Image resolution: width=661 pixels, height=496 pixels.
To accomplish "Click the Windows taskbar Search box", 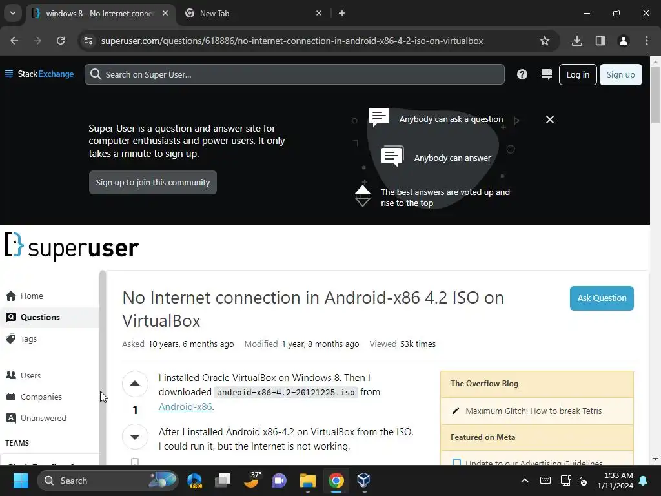I will point(108,480).
